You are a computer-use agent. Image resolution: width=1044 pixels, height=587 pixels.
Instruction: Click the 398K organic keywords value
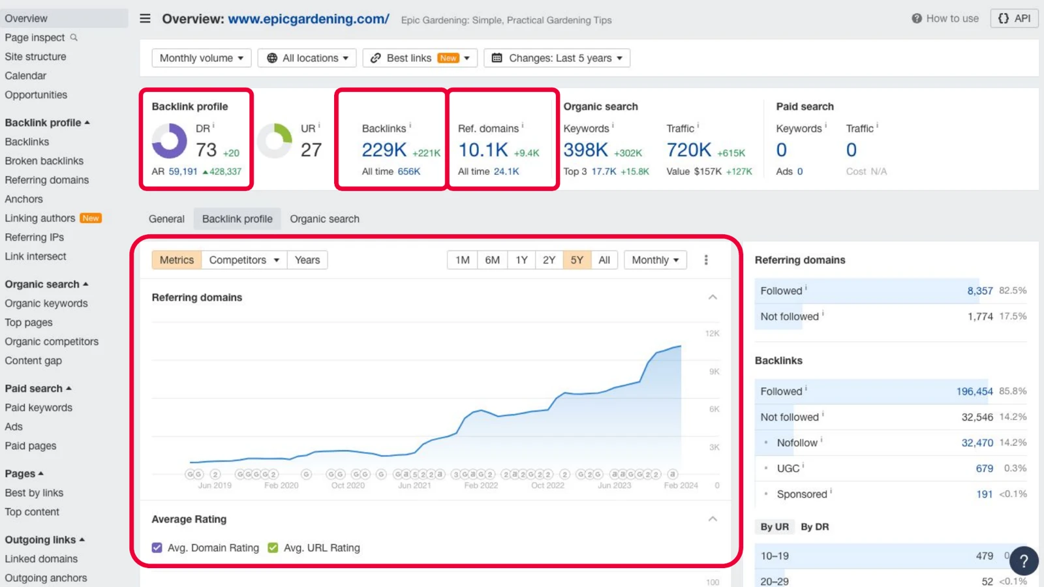[586, 150]
